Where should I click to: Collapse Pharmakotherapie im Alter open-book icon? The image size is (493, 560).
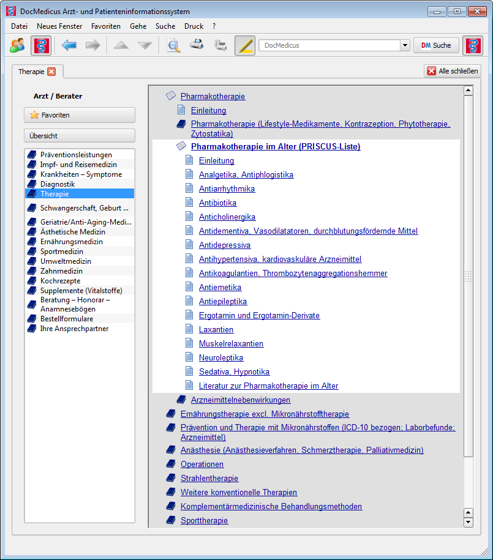click(x=181, y=146)
